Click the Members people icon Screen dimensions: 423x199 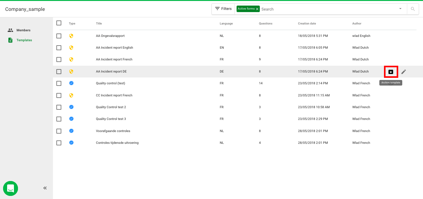click(11, 30)
